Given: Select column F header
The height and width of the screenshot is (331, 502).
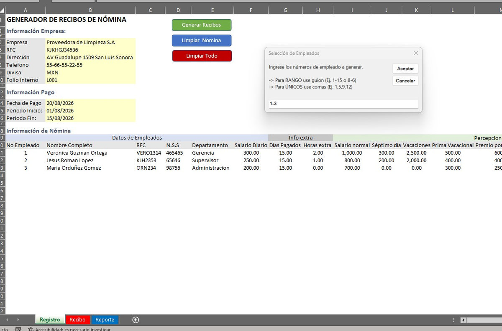Looking at the screenshot, I should [x=251, y=10].
